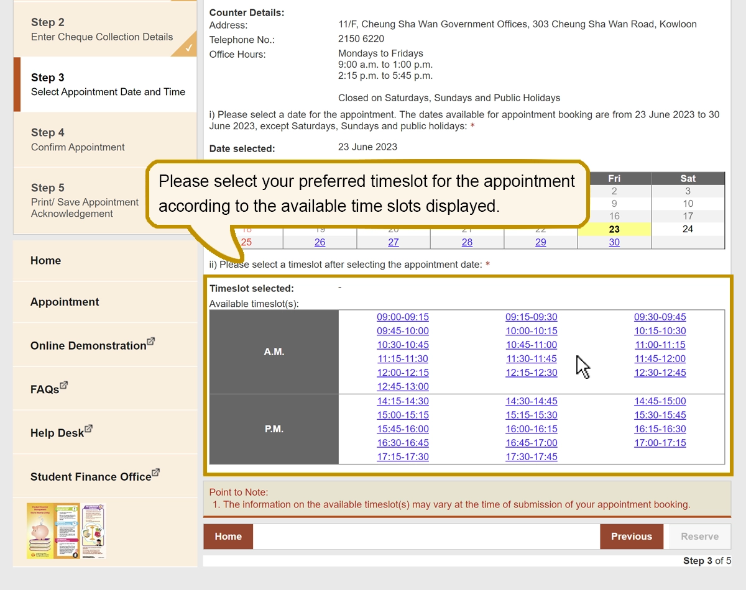The image size is (746, 590).
Task: Click the Home button at bottom
Action: point(228,537)
